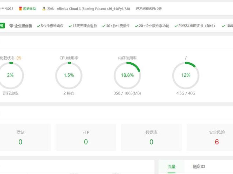Open the 邀请奖励 invite reward link

point(29,9)
